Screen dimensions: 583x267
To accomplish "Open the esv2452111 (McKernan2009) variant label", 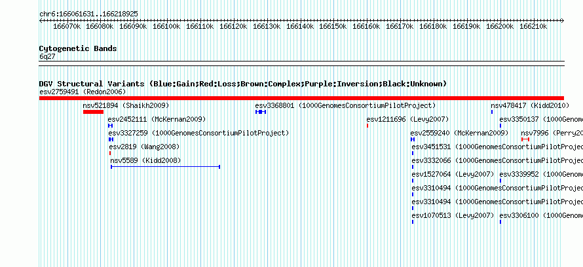I will tap(157, 119).
